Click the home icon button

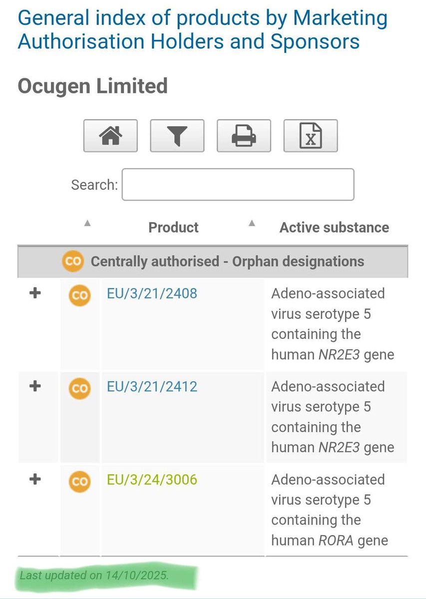pos(110,135)
